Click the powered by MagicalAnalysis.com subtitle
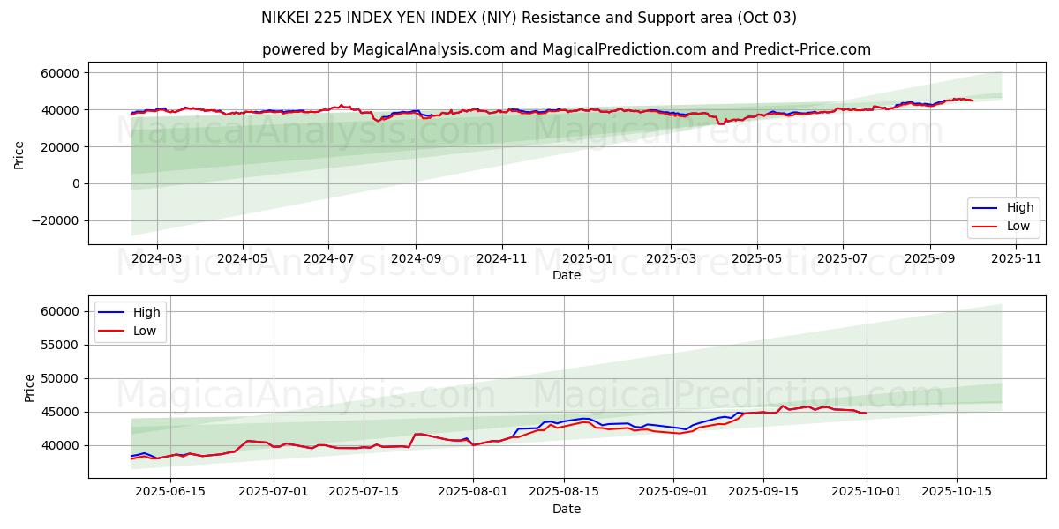 566,49
